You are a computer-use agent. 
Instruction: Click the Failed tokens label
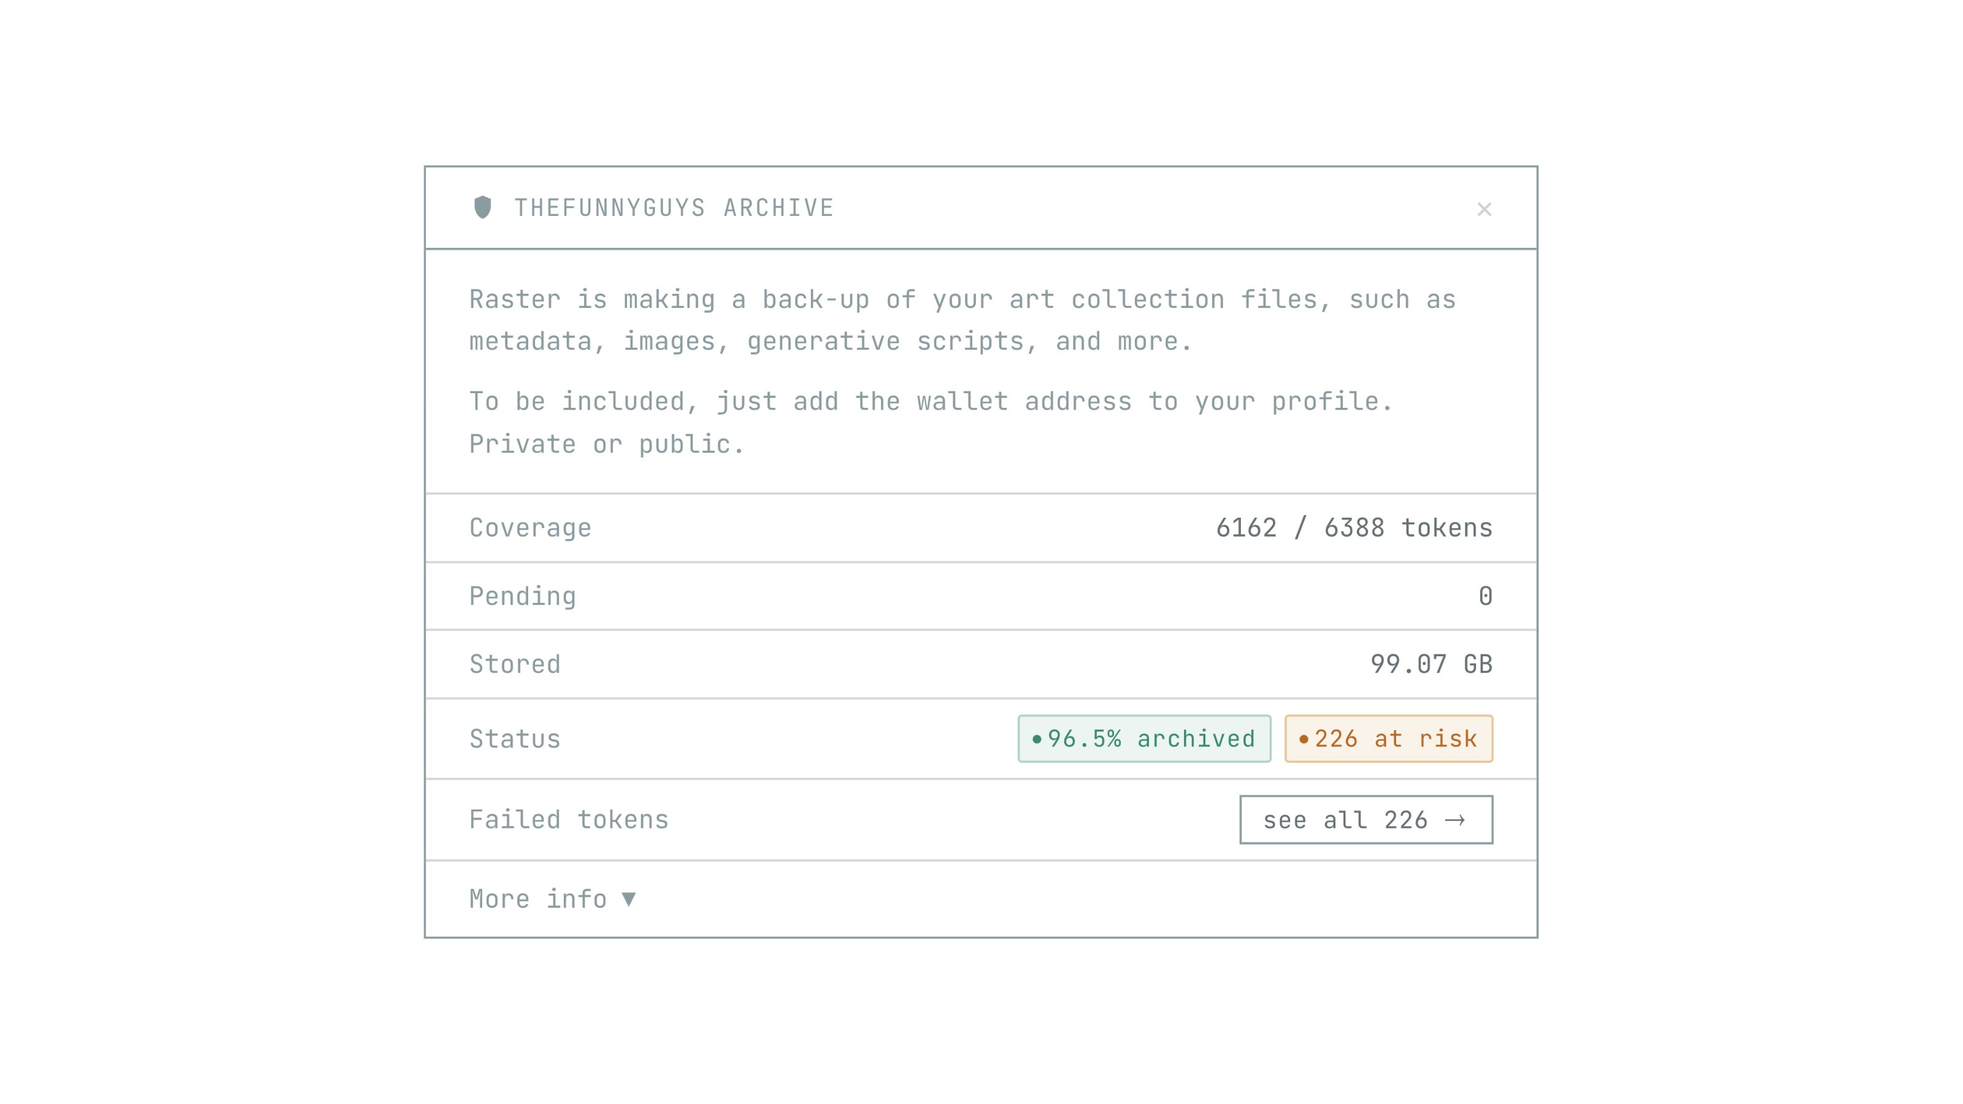[569, 820]
